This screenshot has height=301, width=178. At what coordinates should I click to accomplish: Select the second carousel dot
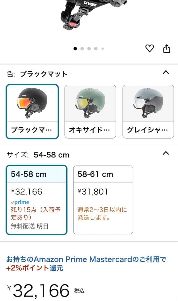82,48
